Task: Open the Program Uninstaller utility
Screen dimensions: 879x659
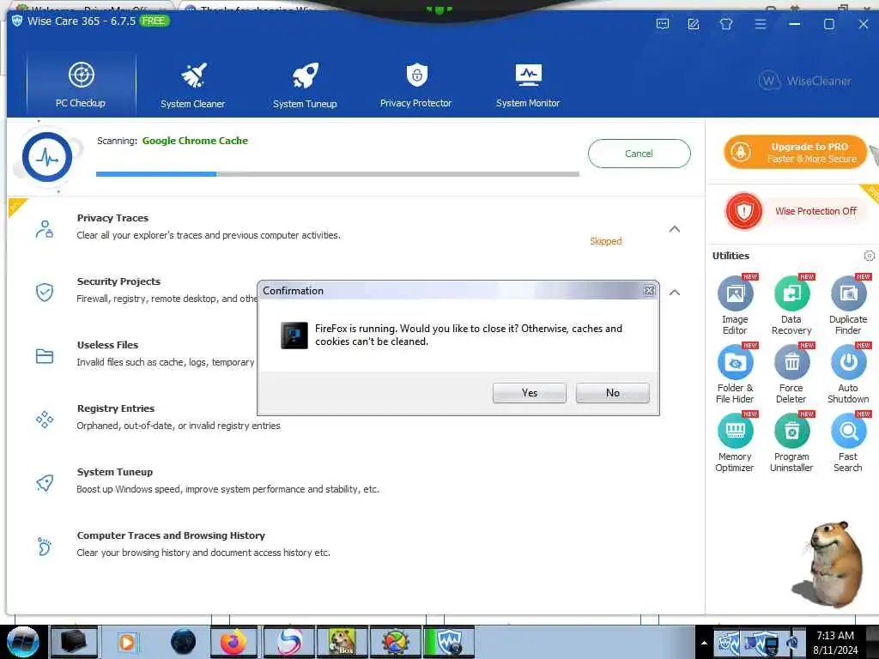Action: (791, 443)
